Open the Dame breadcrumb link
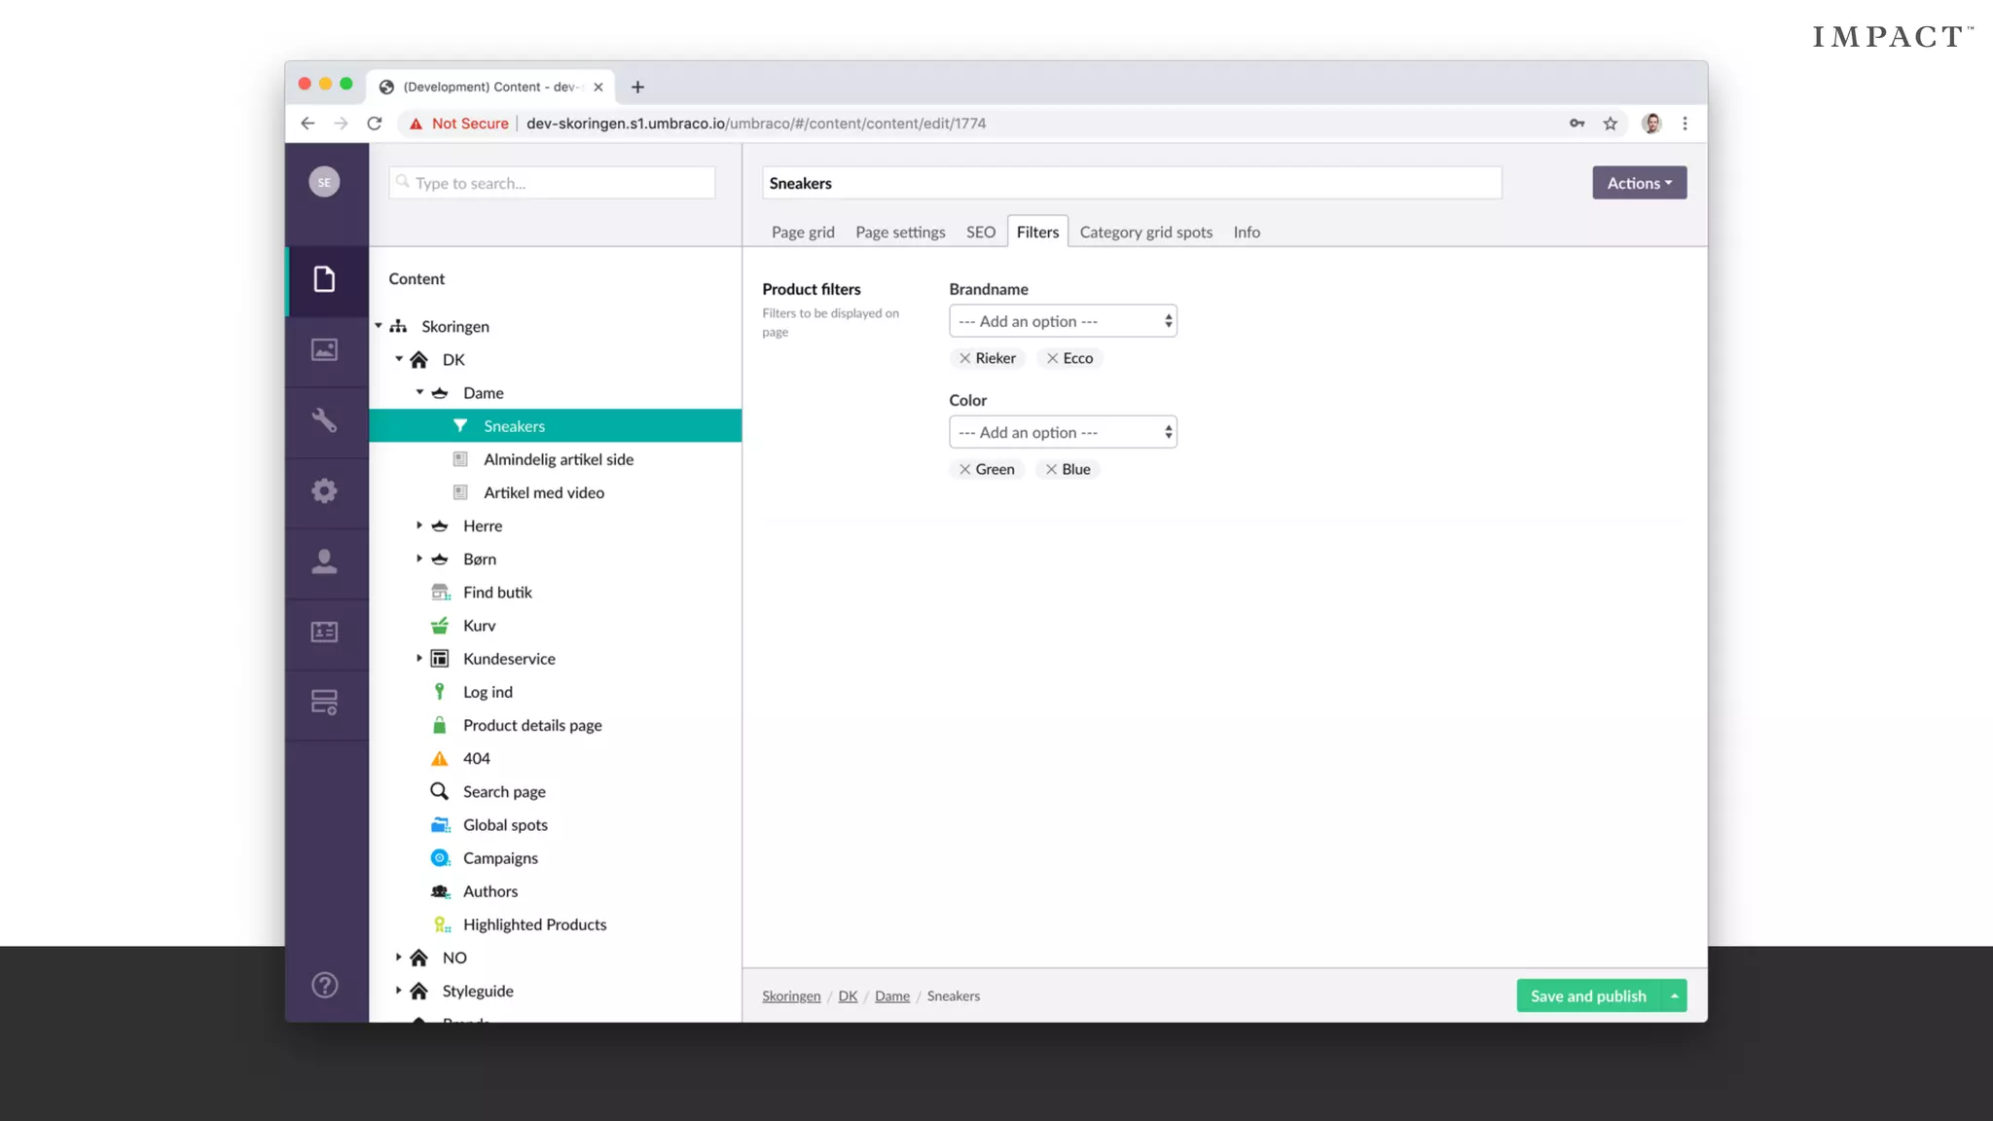This screenshot has height=1121, width=1993. 891,995
